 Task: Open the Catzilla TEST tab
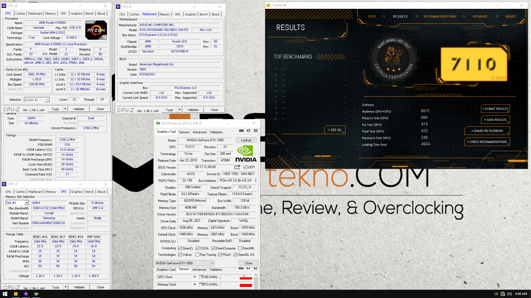pyautogui.click(x=372, y=17)
